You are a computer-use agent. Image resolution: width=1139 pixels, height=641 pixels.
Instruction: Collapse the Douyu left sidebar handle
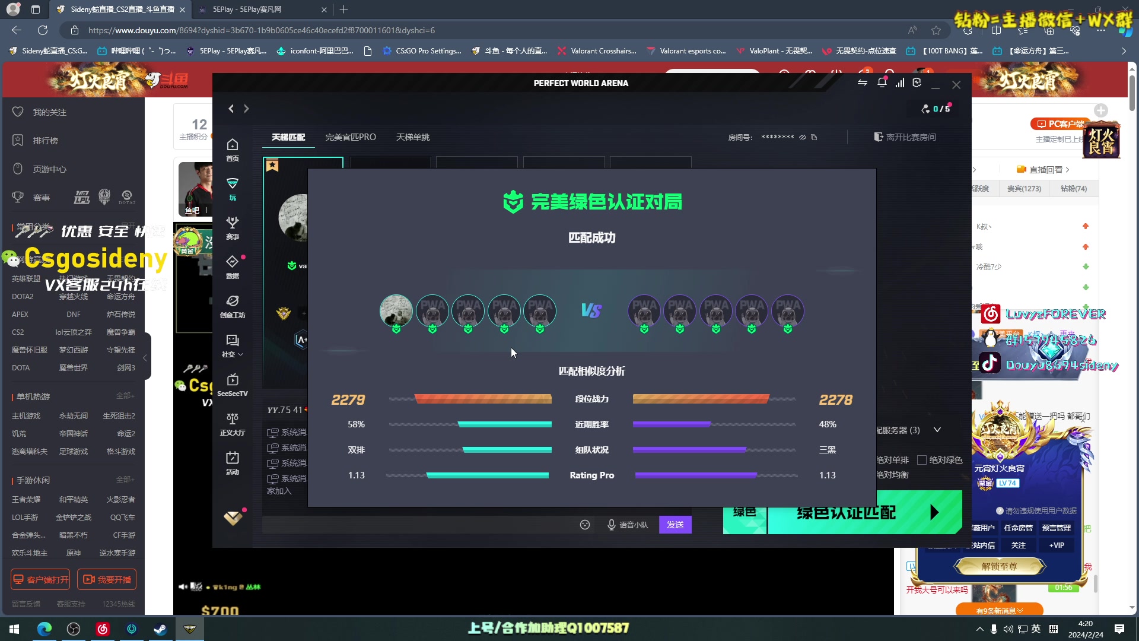[x=145, y=357]
